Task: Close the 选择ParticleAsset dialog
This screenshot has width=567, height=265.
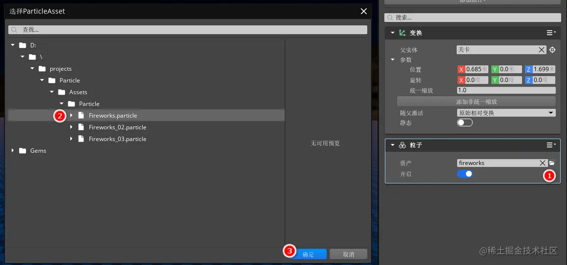Action: pyautogui.click(x=364, y=11)
